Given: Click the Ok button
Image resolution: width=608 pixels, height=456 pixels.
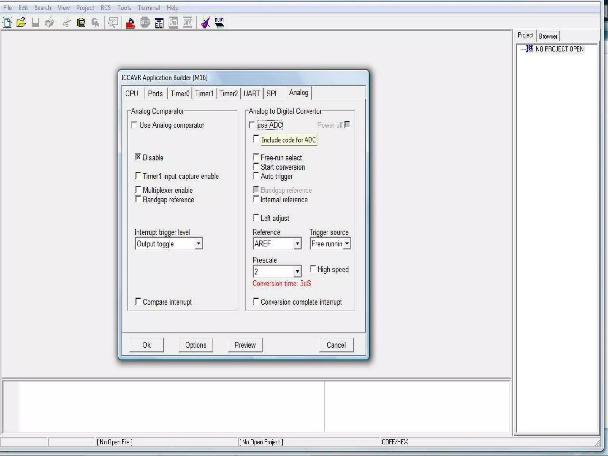Looking at the screenshot, I should point(146,345).
